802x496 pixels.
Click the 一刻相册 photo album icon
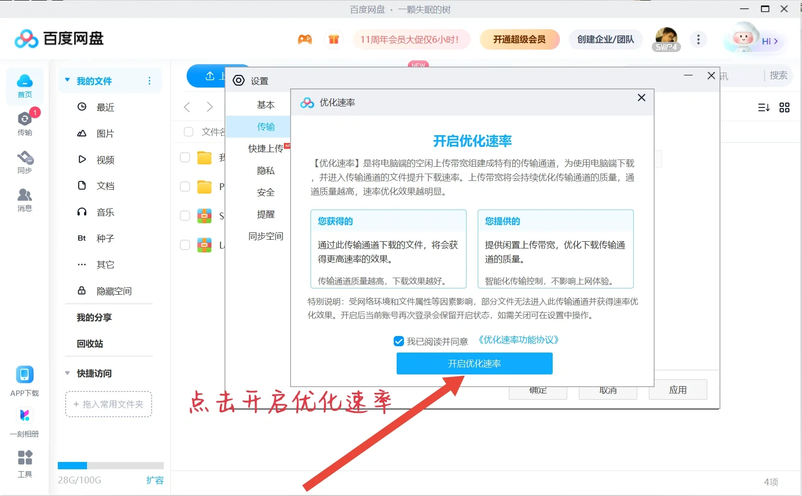point(25,421)
